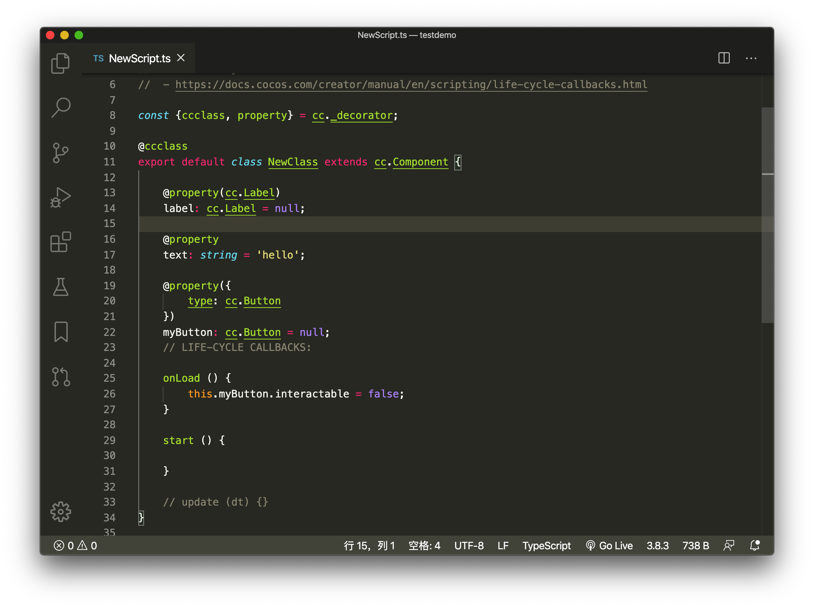
Task: Open the errors and warnings panel indicator
Action: [76, 545]
